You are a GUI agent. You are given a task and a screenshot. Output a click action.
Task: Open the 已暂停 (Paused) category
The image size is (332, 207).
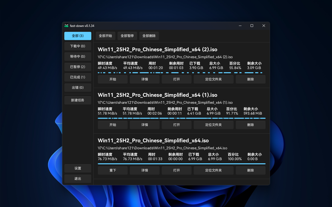click(x=78, y=67)
